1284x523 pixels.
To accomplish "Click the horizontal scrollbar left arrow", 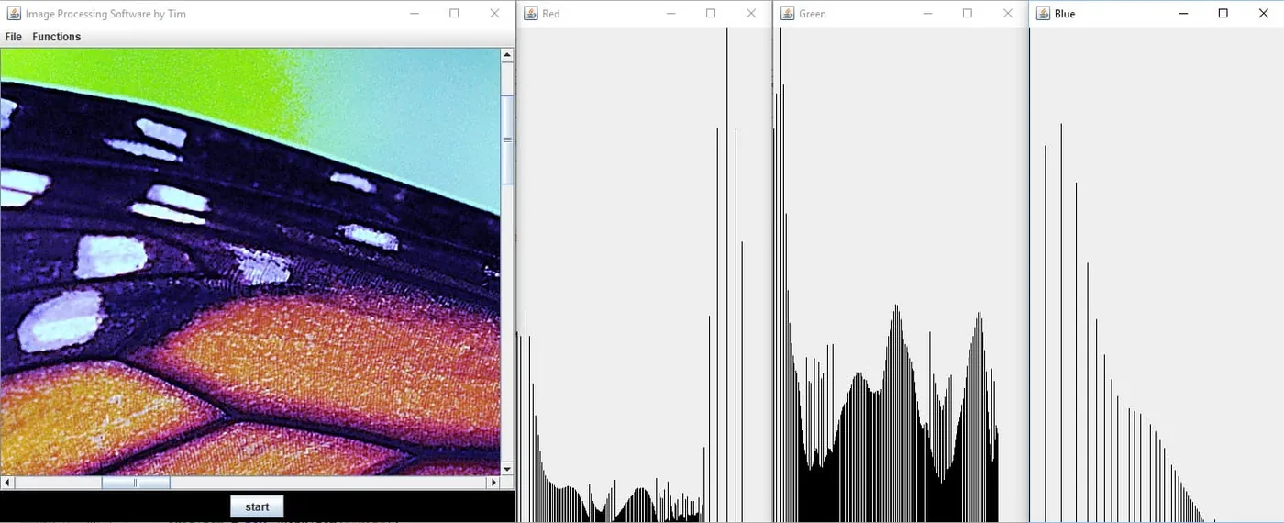I will coord(7,482).
